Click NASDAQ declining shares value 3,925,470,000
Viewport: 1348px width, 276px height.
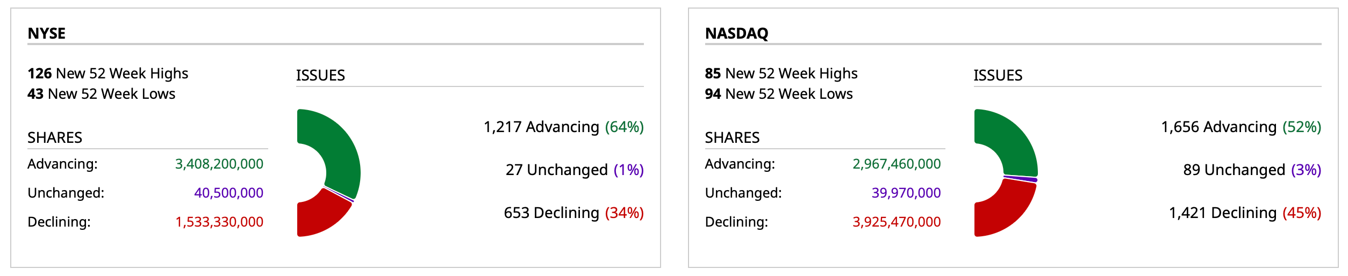click(897, 222)
